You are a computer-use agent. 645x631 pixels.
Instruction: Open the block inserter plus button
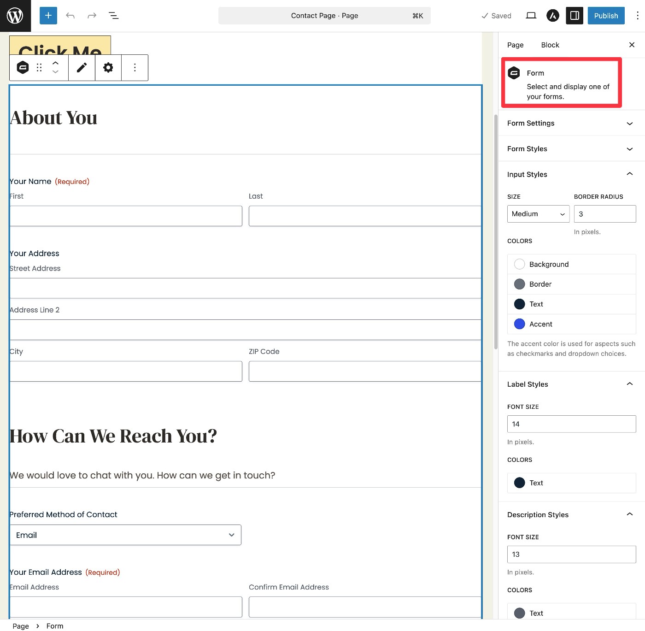tap(48, 16)
